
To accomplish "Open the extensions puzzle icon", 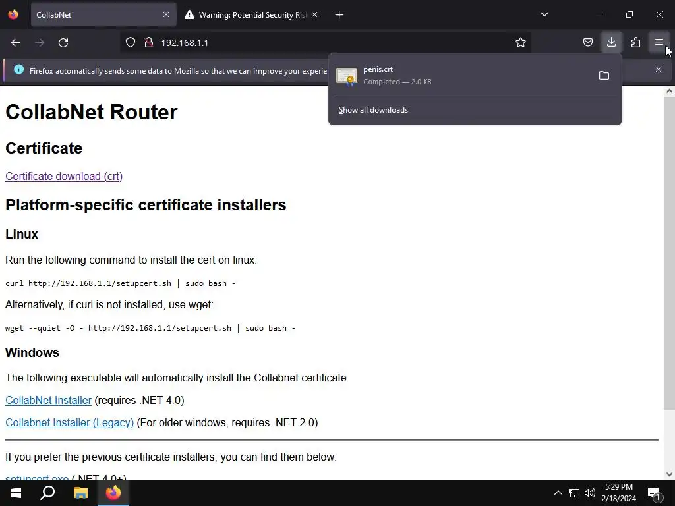I will [x=635, y=42].
